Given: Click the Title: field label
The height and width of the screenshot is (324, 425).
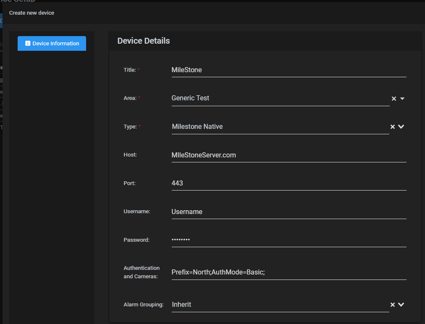Looking at the screenshot, I should click(x=130, y=70).
